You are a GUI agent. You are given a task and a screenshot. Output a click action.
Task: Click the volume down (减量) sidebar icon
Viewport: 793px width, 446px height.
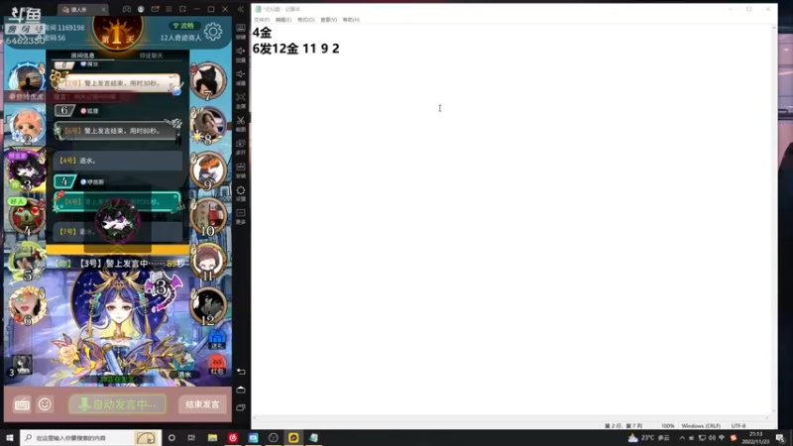(241, 77)
